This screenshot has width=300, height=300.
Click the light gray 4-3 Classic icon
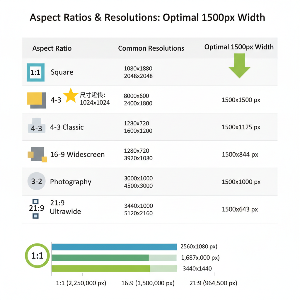(x=37, y=126)
